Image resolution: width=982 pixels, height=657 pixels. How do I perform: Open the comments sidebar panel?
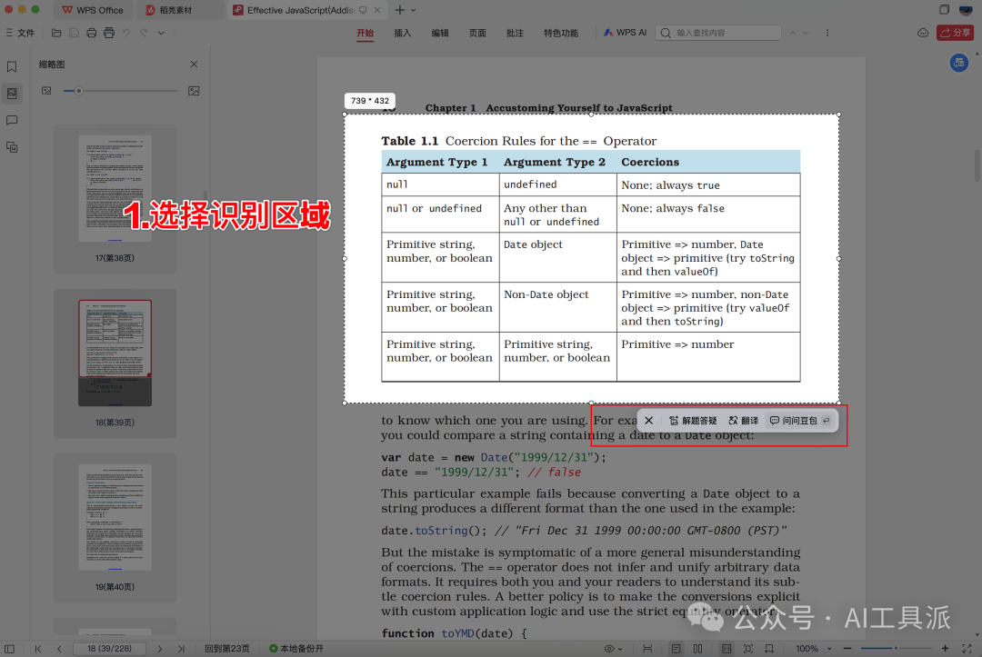(x=12, y=120)
